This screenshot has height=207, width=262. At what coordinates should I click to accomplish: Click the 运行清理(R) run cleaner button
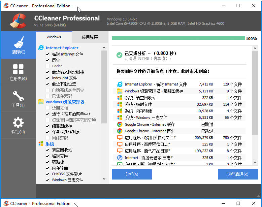coord(238,174)
